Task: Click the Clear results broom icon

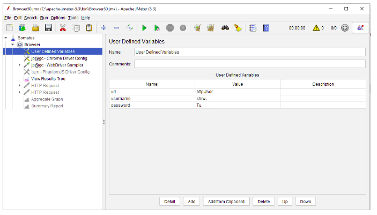Action: tap(197, 28)
